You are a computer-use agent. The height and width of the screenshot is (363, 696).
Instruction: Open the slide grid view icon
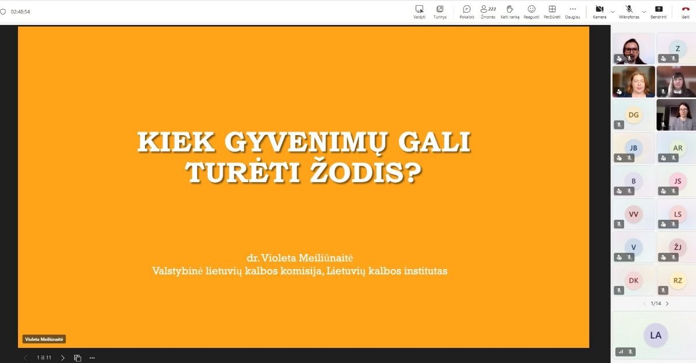[78, 358]
